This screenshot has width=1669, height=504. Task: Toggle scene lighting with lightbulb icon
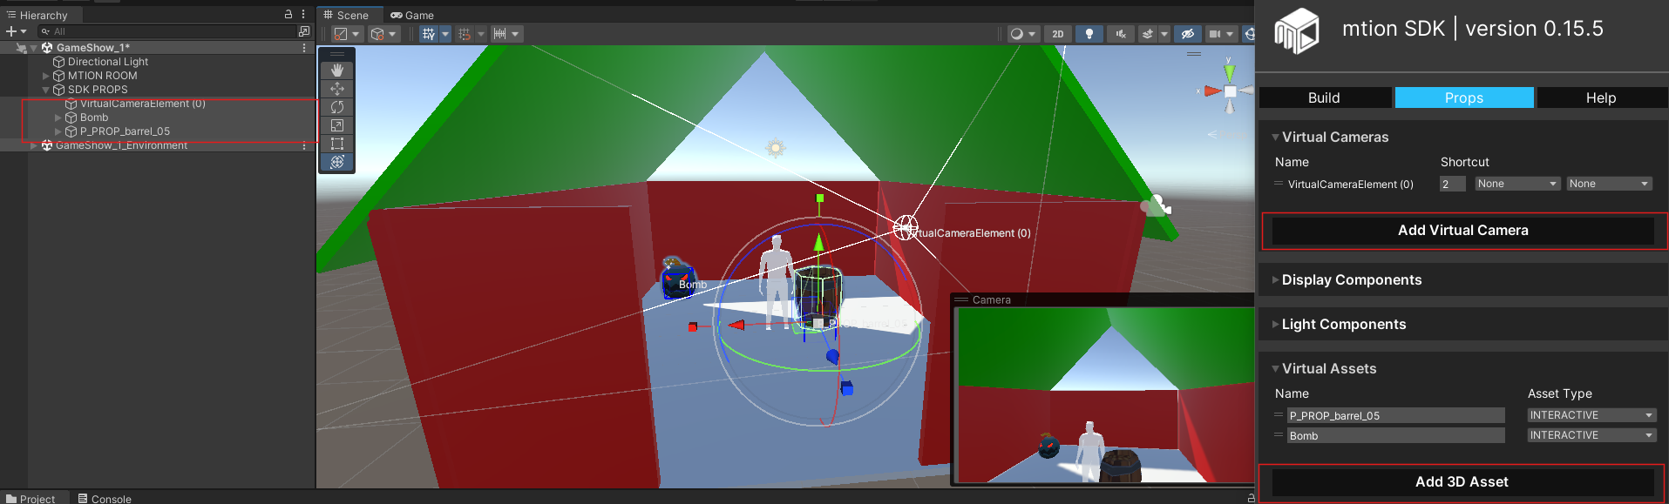coord(1089,34)
